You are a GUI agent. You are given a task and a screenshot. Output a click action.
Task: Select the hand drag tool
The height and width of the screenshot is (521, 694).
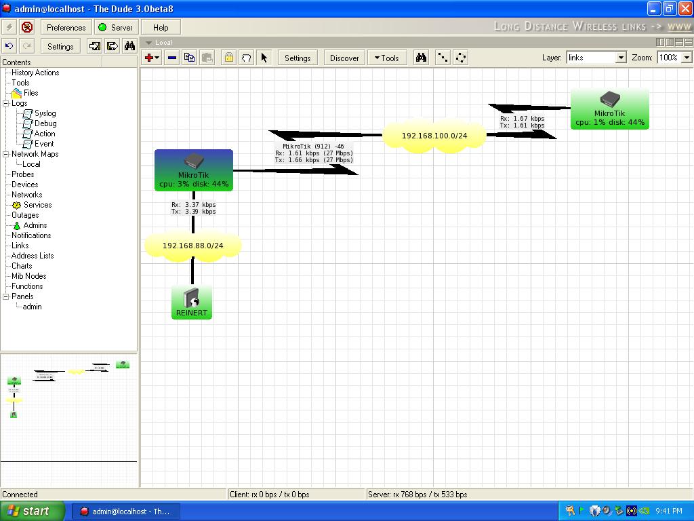[x=247, y=58]
